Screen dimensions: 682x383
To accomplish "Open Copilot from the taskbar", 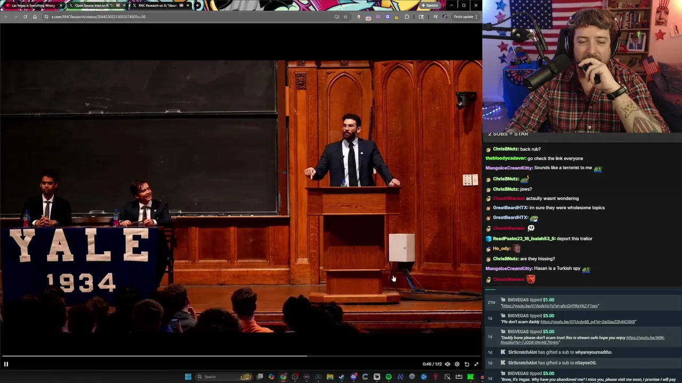I will click(x=271, y=377).
